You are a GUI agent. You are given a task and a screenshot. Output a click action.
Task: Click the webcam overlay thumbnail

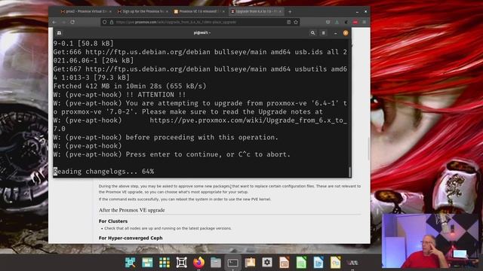430,241
